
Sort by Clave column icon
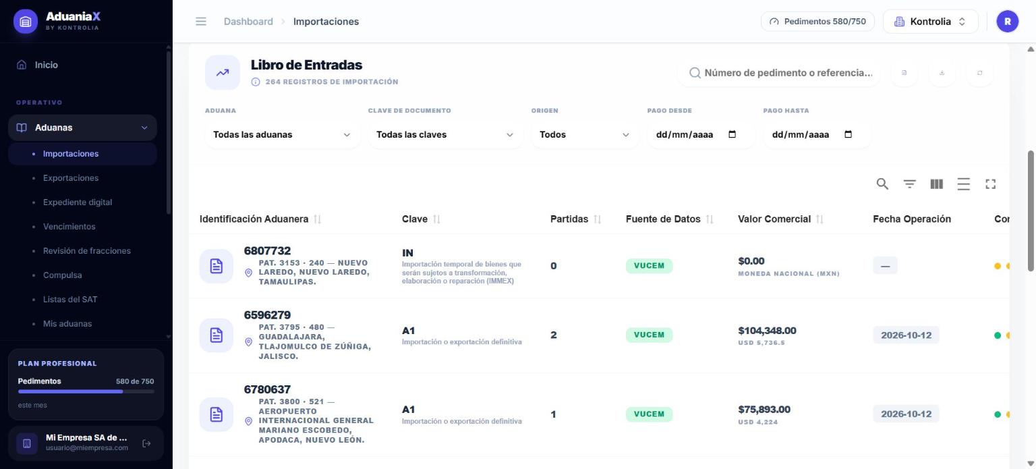point(436,219)
